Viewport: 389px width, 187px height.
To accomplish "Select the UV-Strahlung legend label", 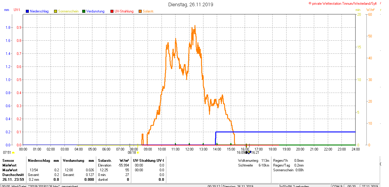I will click(124, 11).
